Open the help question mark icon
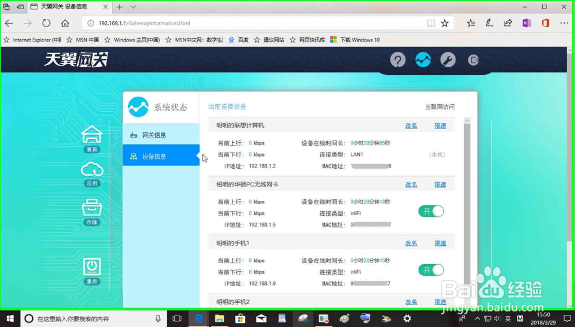 click(398, 60)
